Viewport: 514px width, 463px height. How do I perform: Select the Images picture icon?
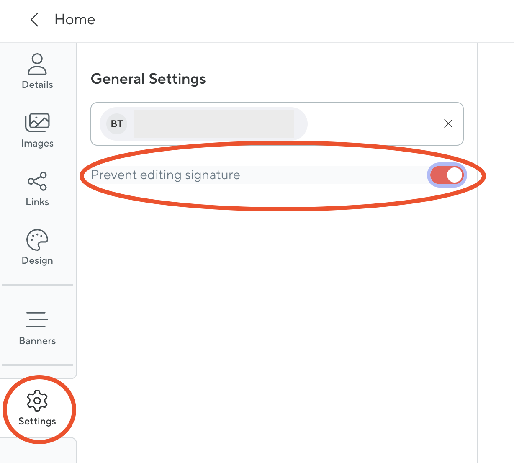tap(37, 123)
